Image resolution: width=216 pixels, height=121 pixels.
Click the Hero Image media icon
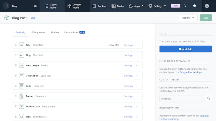(x=22, y=65)
